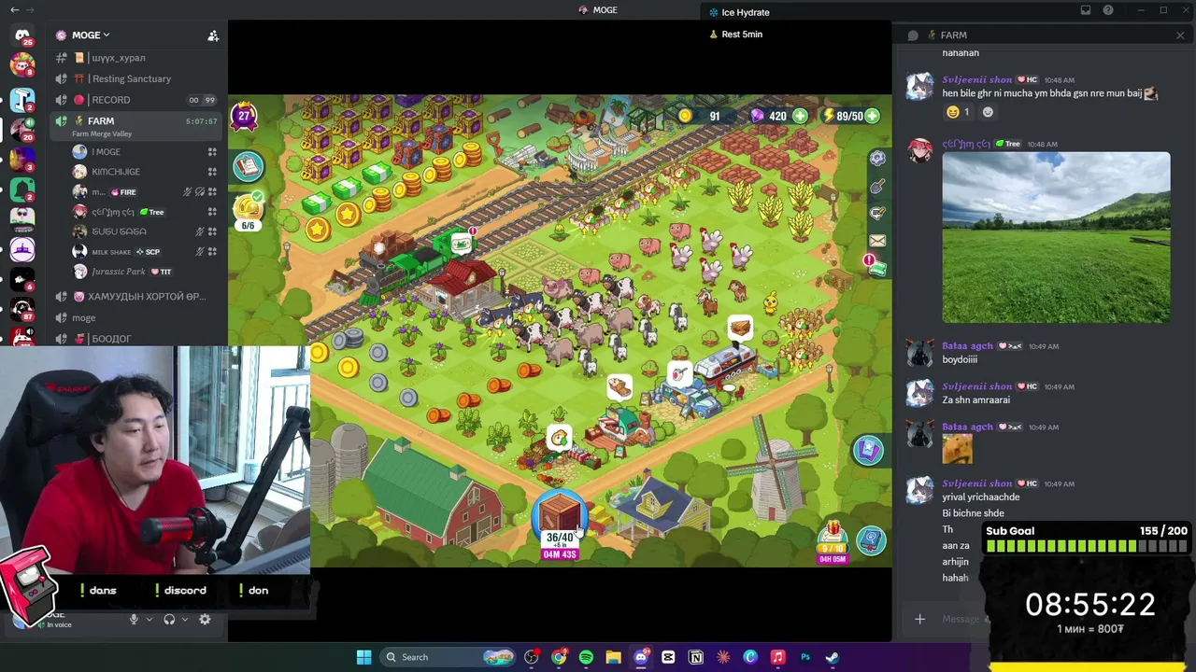Open the blue book in game corner
The width and height of the screenshot is (1196, 672).
871,540
